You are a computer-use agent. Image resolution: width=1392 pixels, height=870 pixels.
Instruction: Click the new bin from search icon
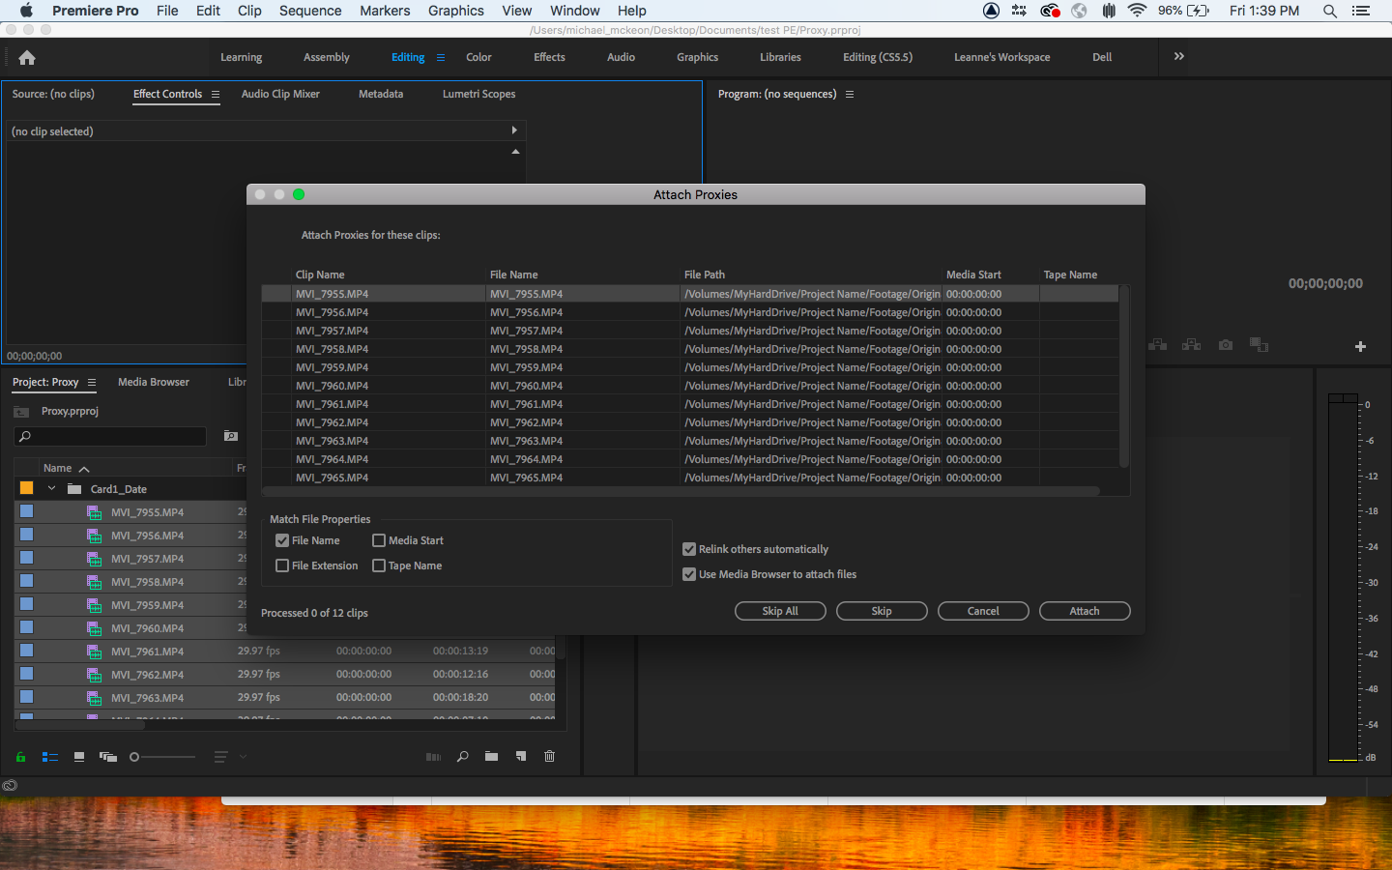tap(231, 436)
